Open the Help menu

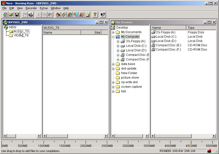(66, 8)
